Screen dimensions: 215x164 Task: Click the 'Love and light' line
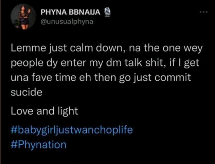tap(44, 111)
